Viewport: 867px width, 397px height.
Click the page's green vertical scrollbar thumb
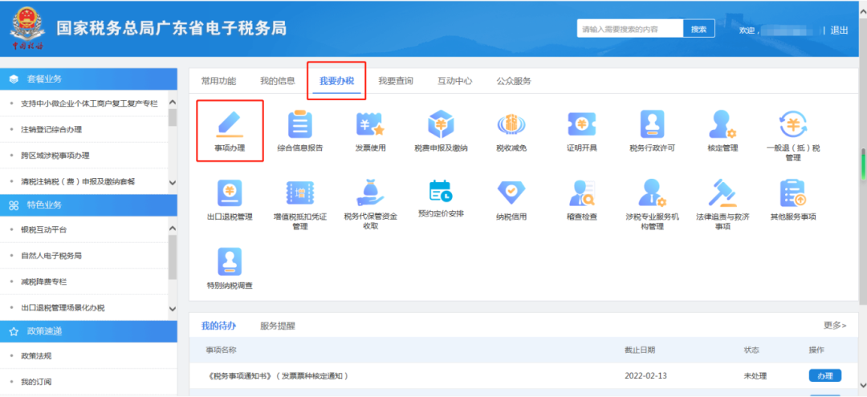(x=863, y=164)
